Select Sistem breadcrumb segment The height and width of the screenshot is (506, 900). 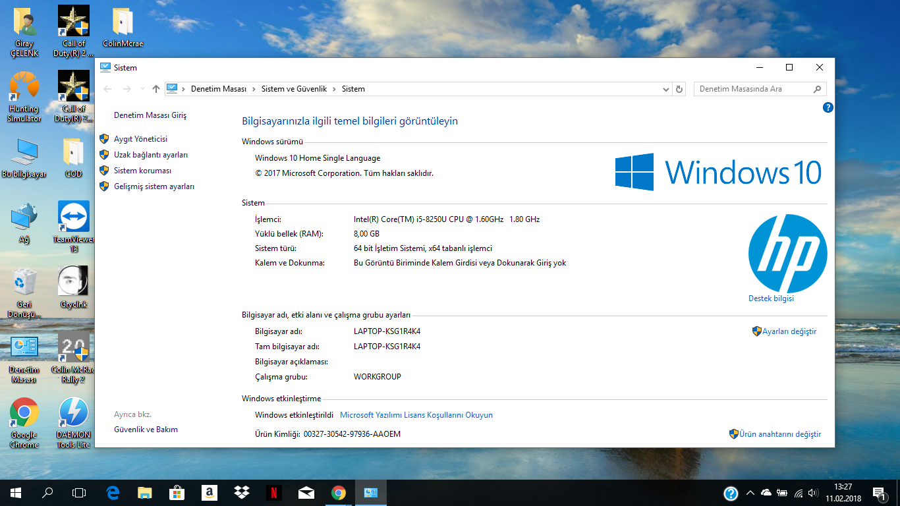(x=353, y=89)
